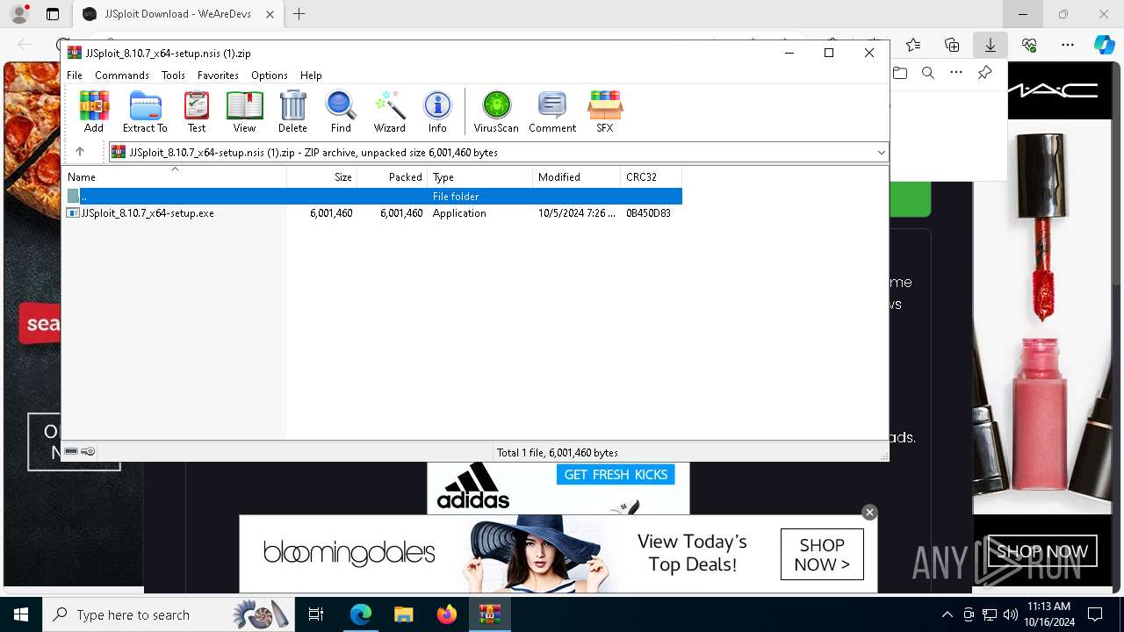The height and width of the screenshot is (632, 1124).
Task: Click the Test archive toolbar icon
Action: point(197,111)
